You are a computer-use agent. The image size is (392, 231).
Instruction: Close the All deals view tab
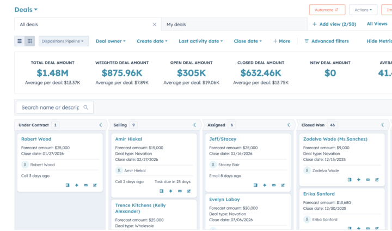pyautogui.click(x=154, y=25)
